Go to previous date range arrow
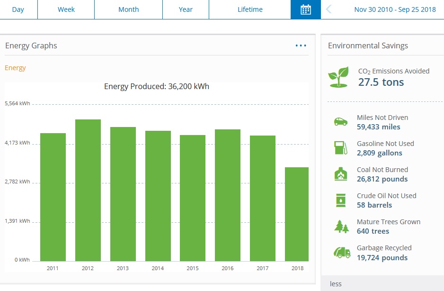Image resolution: width=444 pixels, height=291 pixels. [329, 9]
